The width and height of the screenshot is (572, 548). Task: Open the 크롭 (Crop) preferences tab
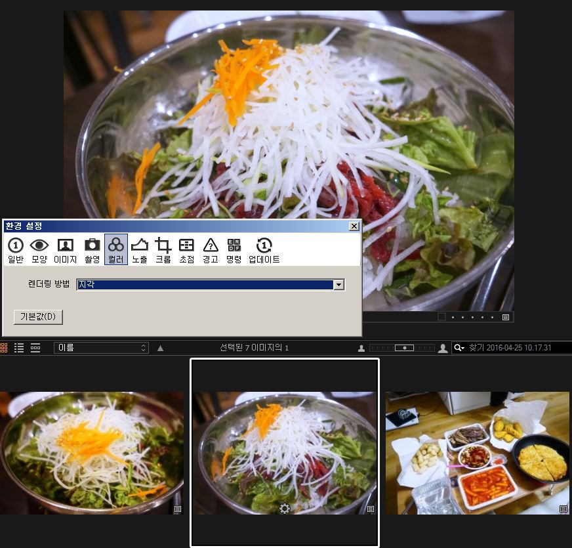163,250
